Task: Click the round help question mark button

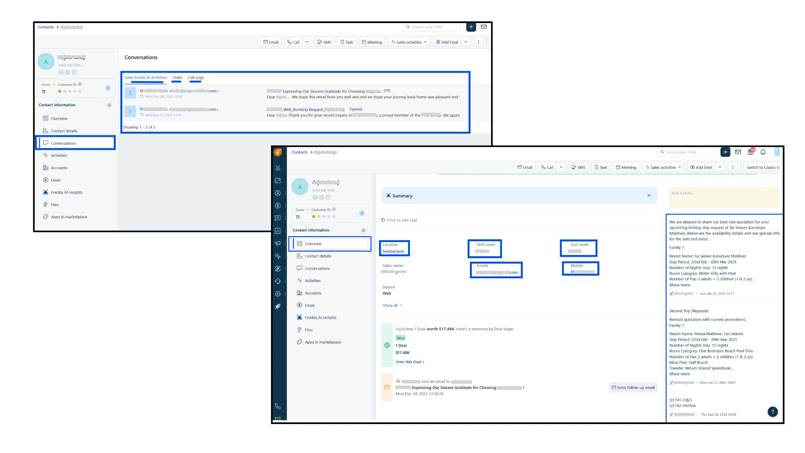Action: coord(773,412)
